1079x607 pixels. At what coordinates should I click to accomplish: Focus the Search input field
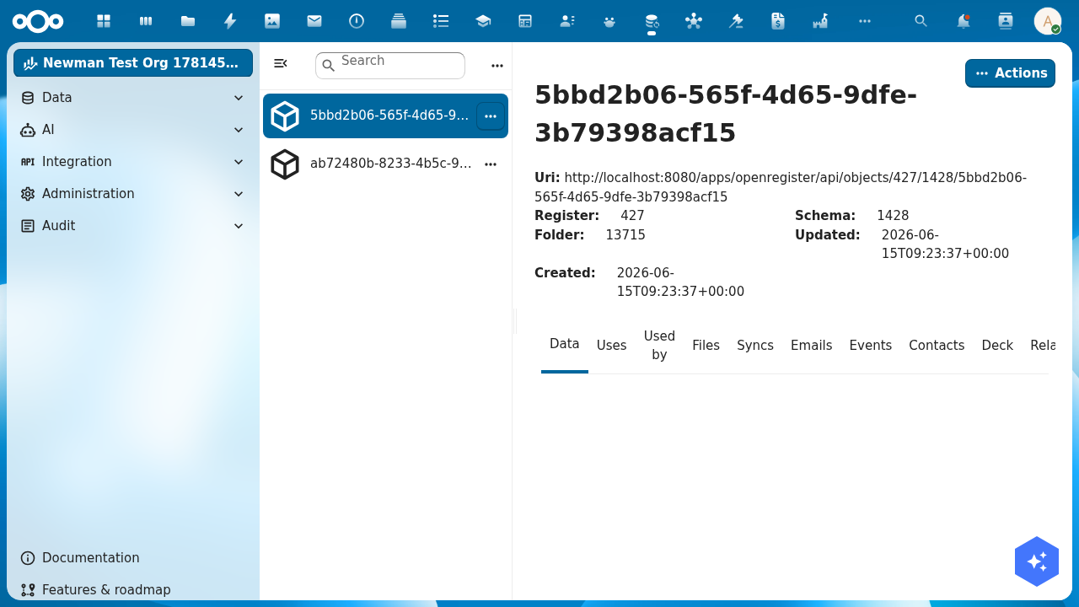(390, 66)
